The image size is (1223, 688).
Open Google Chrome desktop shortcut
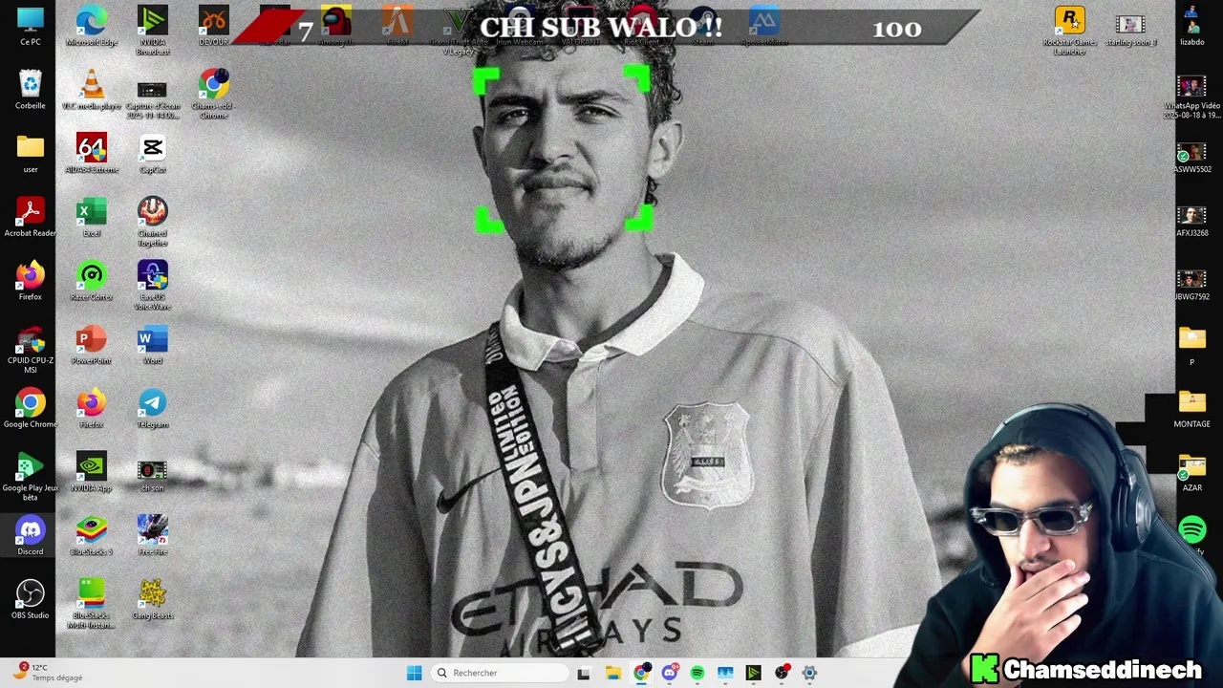click(30, 408)
